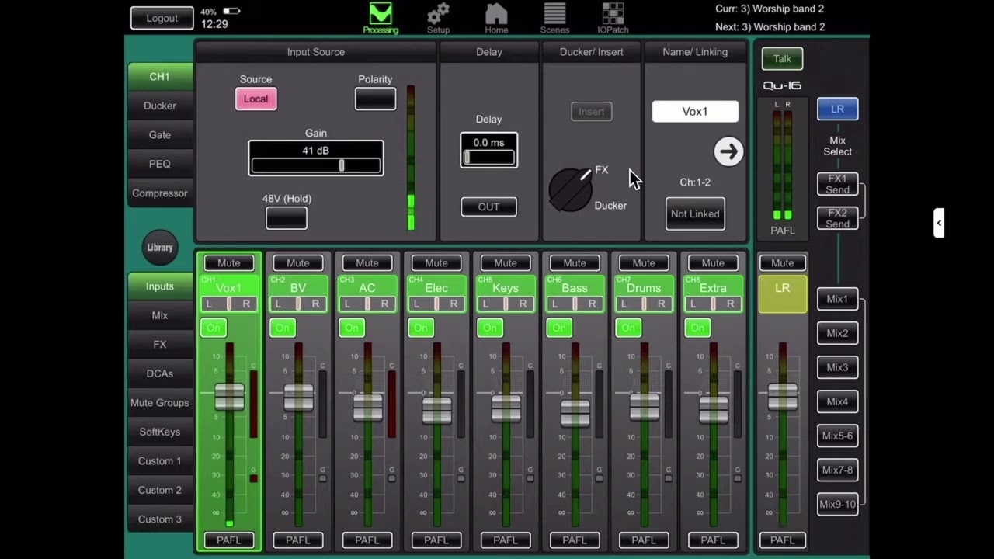This screenshot has height=559, width=994.
Task: Click the Insert button
Action: pos(591,112)
